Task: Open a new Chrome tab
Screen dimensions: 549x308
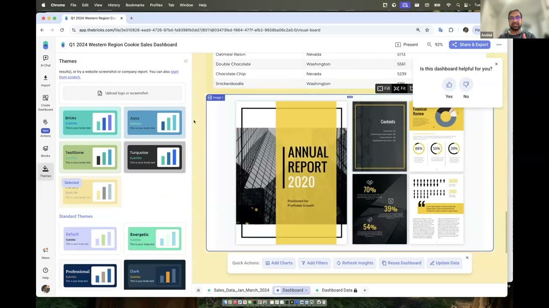Action: (131, 18)
